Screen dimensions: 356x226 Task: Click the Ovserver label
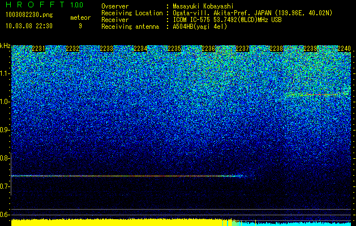(115, 6)
